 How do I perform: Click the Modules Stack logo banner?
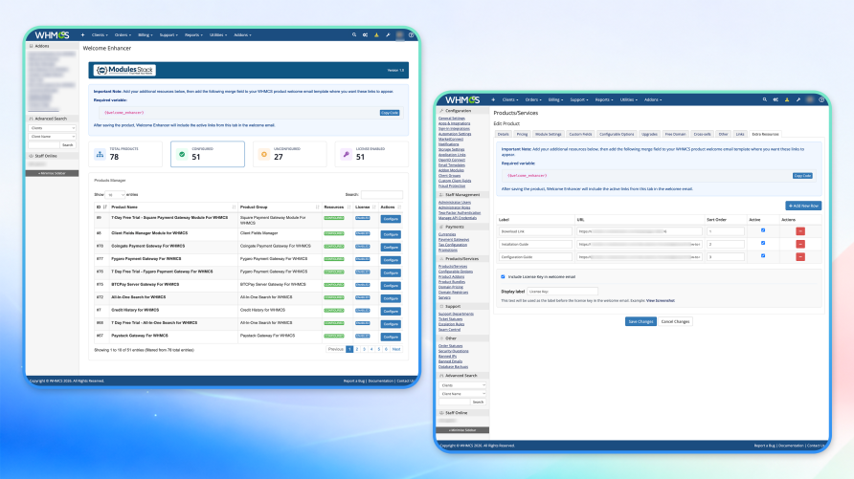124,70
